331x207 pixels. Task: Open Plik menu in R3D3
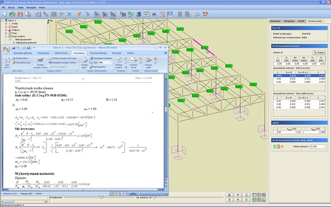[3, 7]
